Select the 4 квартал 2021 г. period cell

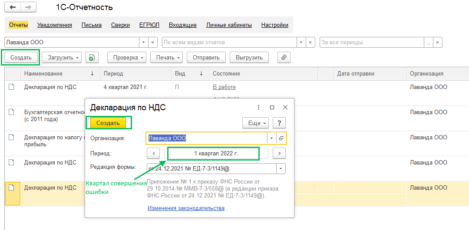tap(136, 87)
